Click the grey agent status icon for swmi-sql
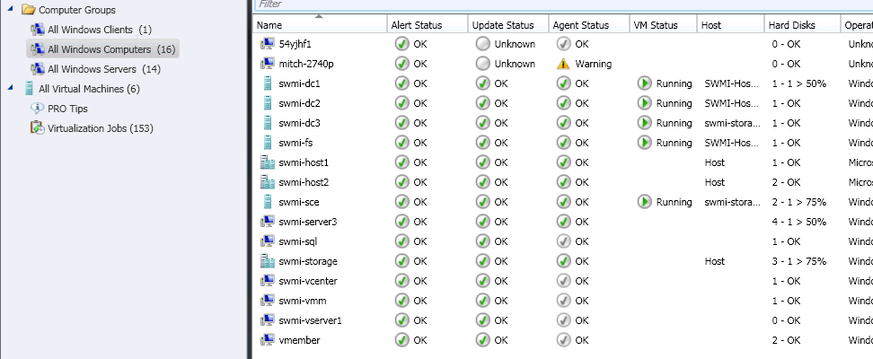 click(x=563, y=241)
